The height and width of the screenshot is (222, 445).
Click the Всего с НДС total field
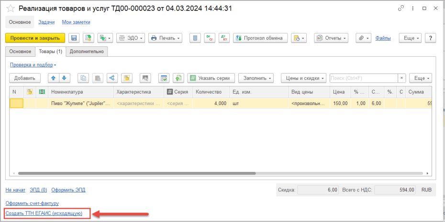click(396, 190)
